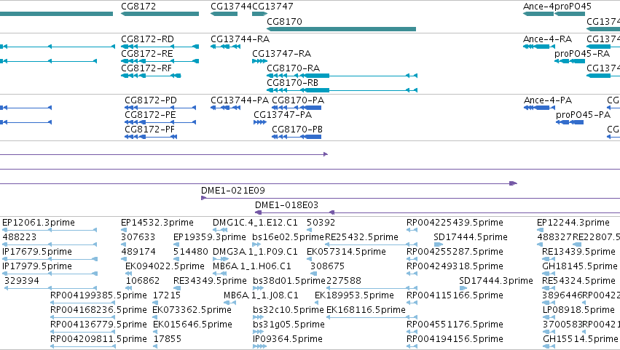Select the proPO45-RA transcript label
620x350 pixels.
[582, 54]
